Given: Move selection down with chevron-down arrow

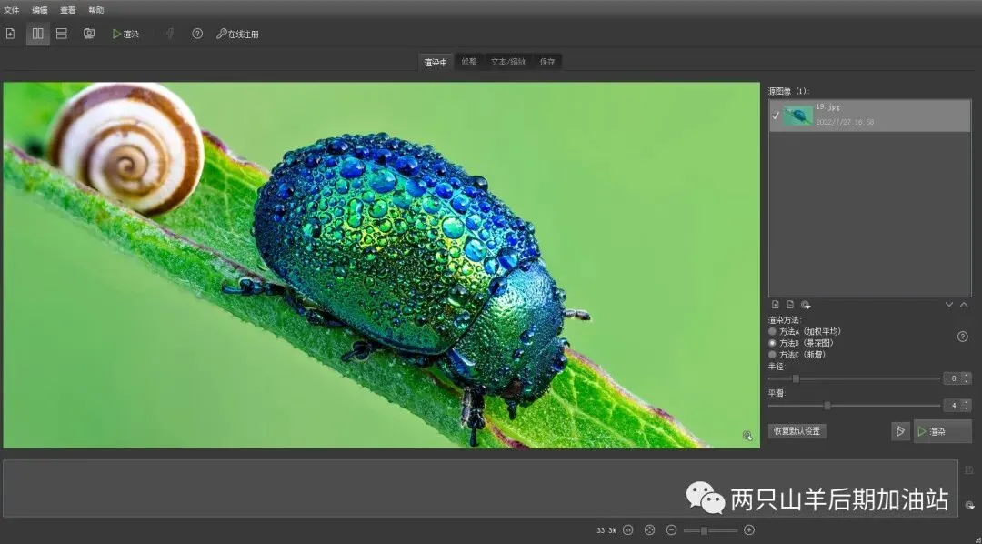Looking at the screenshot, I should [949, 305].
